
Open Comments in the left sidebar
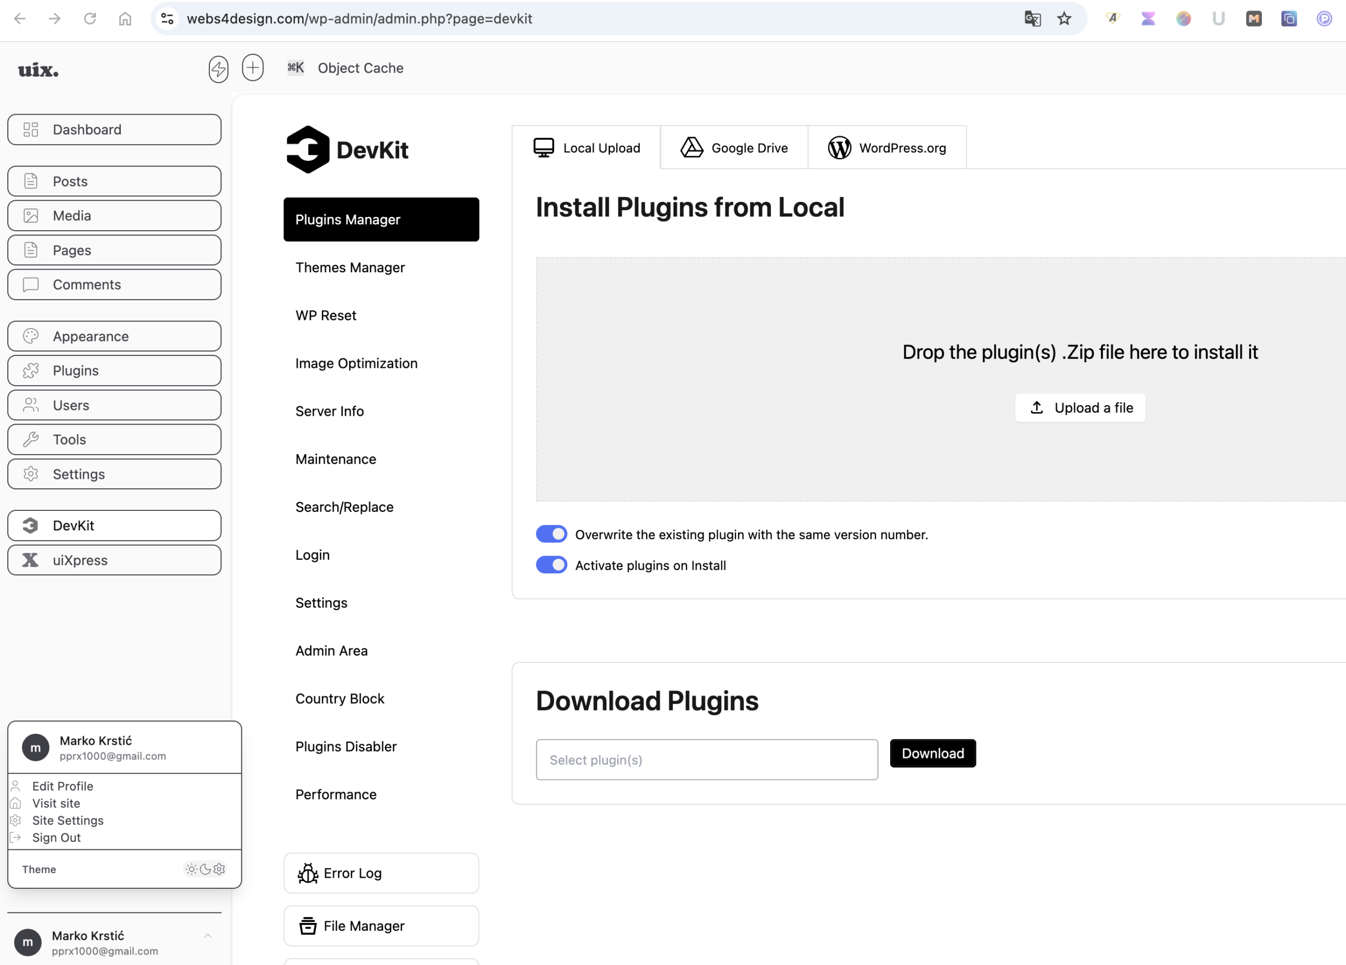115,285
